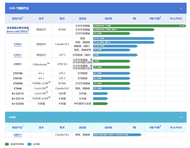Click the CT0590 product name
The image size is (190, 148).
pos(18,83)
